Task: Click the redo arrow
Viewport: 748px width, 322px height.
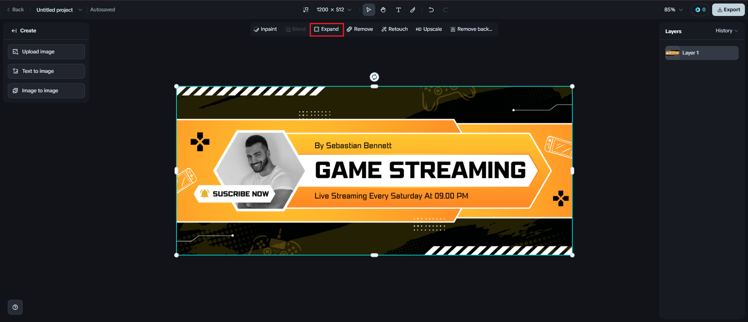Action: point(445,10)
